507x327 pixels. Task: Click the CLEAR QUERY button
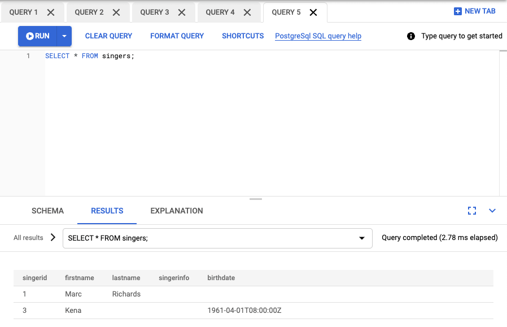click(108, 36)
